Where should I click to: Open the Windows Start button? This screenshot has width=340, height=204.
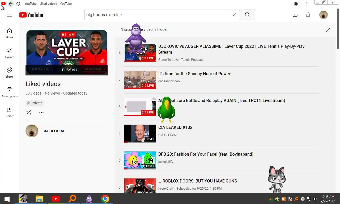[x=7, y=199]
